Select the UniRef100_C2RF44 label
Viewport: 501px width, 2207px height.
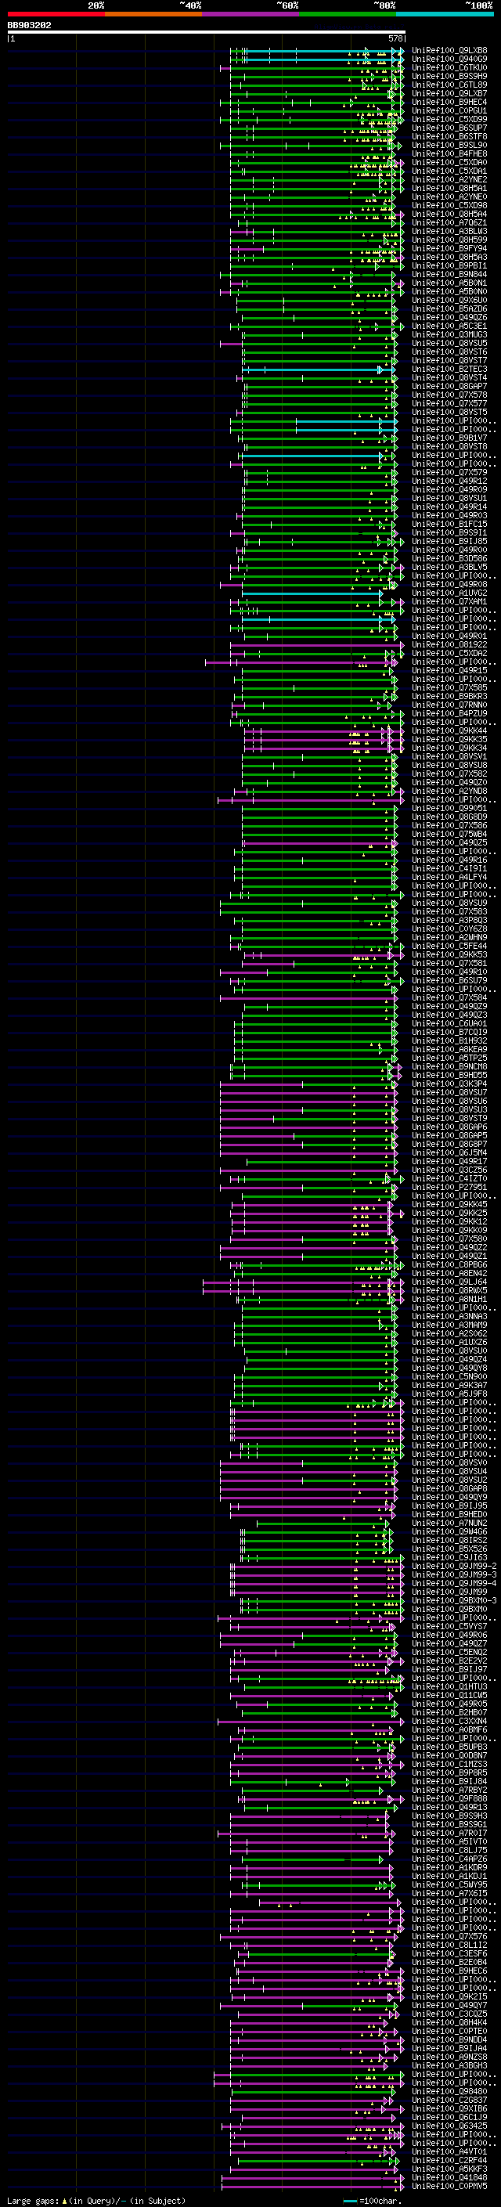449,2160
